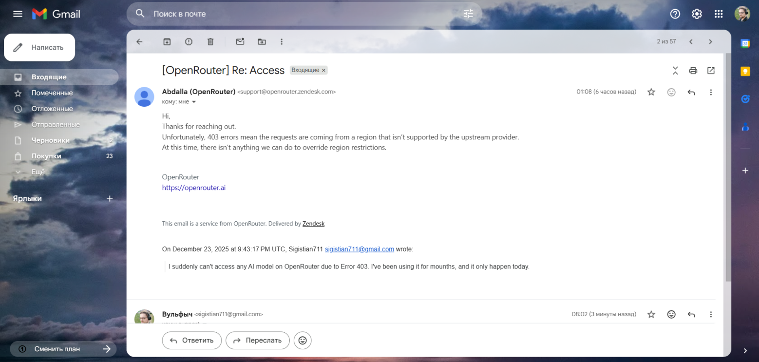Expand recipient details next to 'кому: мне'
This screenshot has height=362, width=759.
(x=194, y=102)
